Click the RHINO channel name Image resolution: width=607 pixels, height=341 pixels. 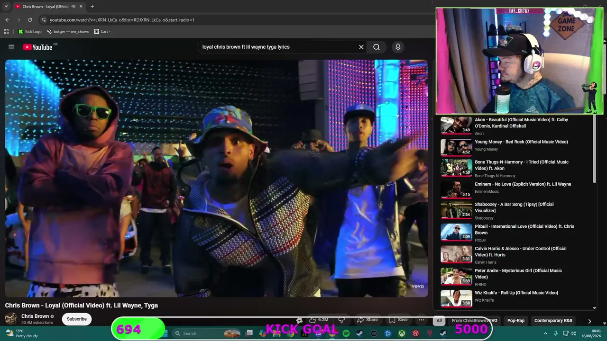click(481, 284)
